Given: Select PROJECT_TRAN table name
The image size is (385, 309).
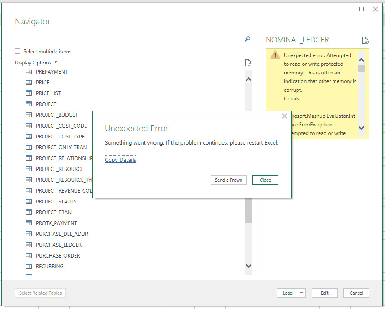Looking at the screenshot, I should coord(54,212).
